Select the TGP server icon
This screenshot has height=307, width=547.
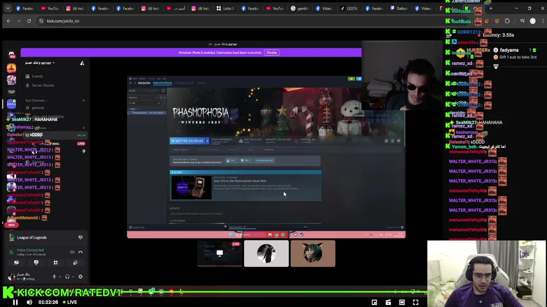coord(12,92)
